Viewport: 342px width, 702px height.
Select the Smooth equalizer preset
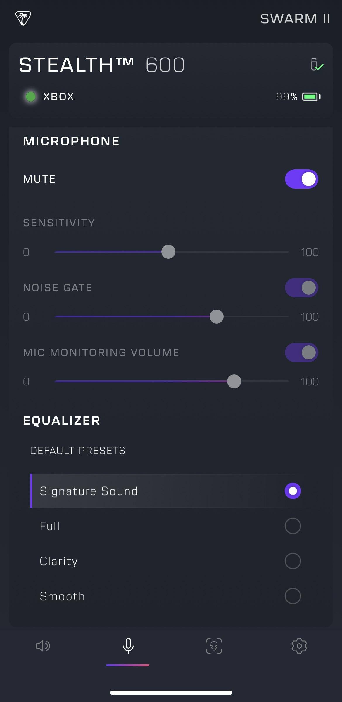click(x=293, y=596)
